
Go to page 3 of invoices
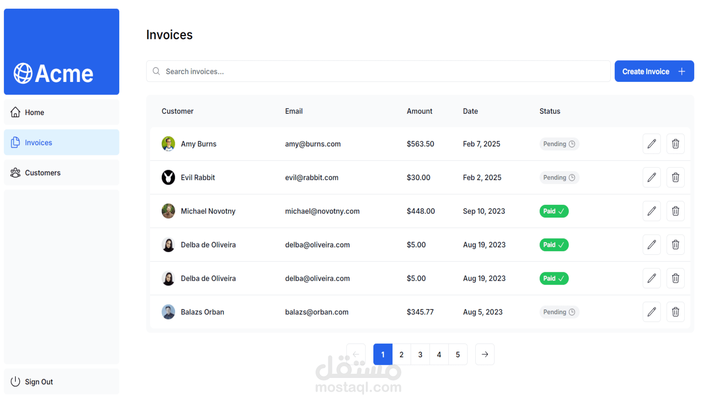click(420, 354)
